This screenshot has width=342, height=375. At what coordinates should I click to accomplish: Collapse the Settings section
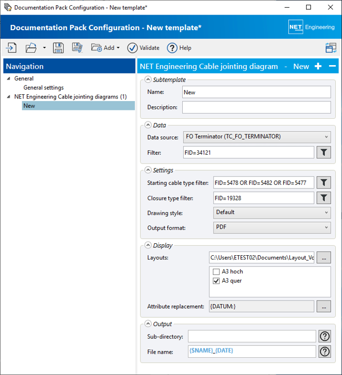148,170
